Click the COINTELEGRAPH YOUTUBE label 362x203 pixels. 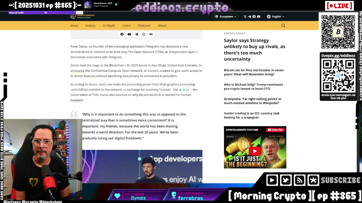pyautogui.click(x=242, y=130)
